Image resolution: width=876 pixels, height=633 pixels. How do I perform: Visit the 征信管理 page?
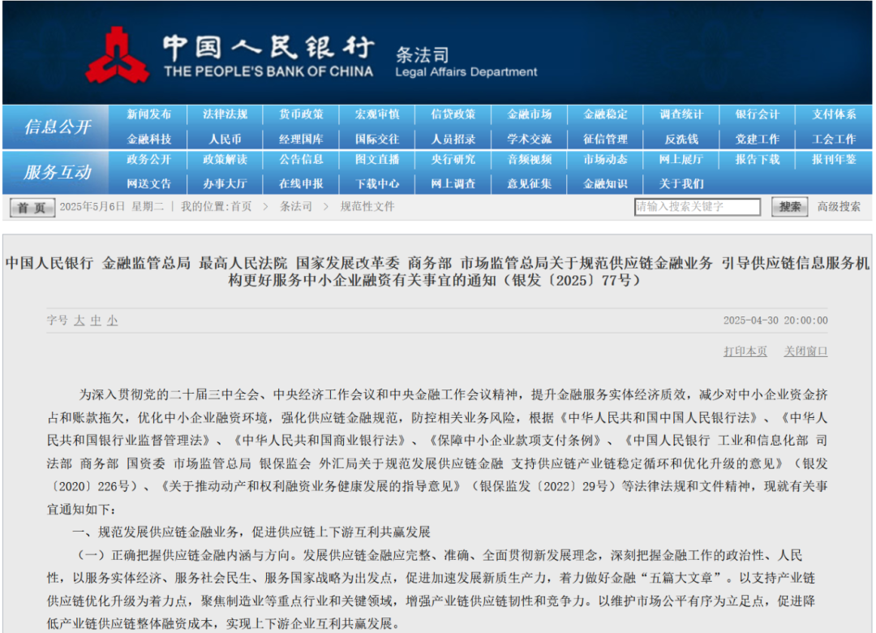click(x=606, y=140)
